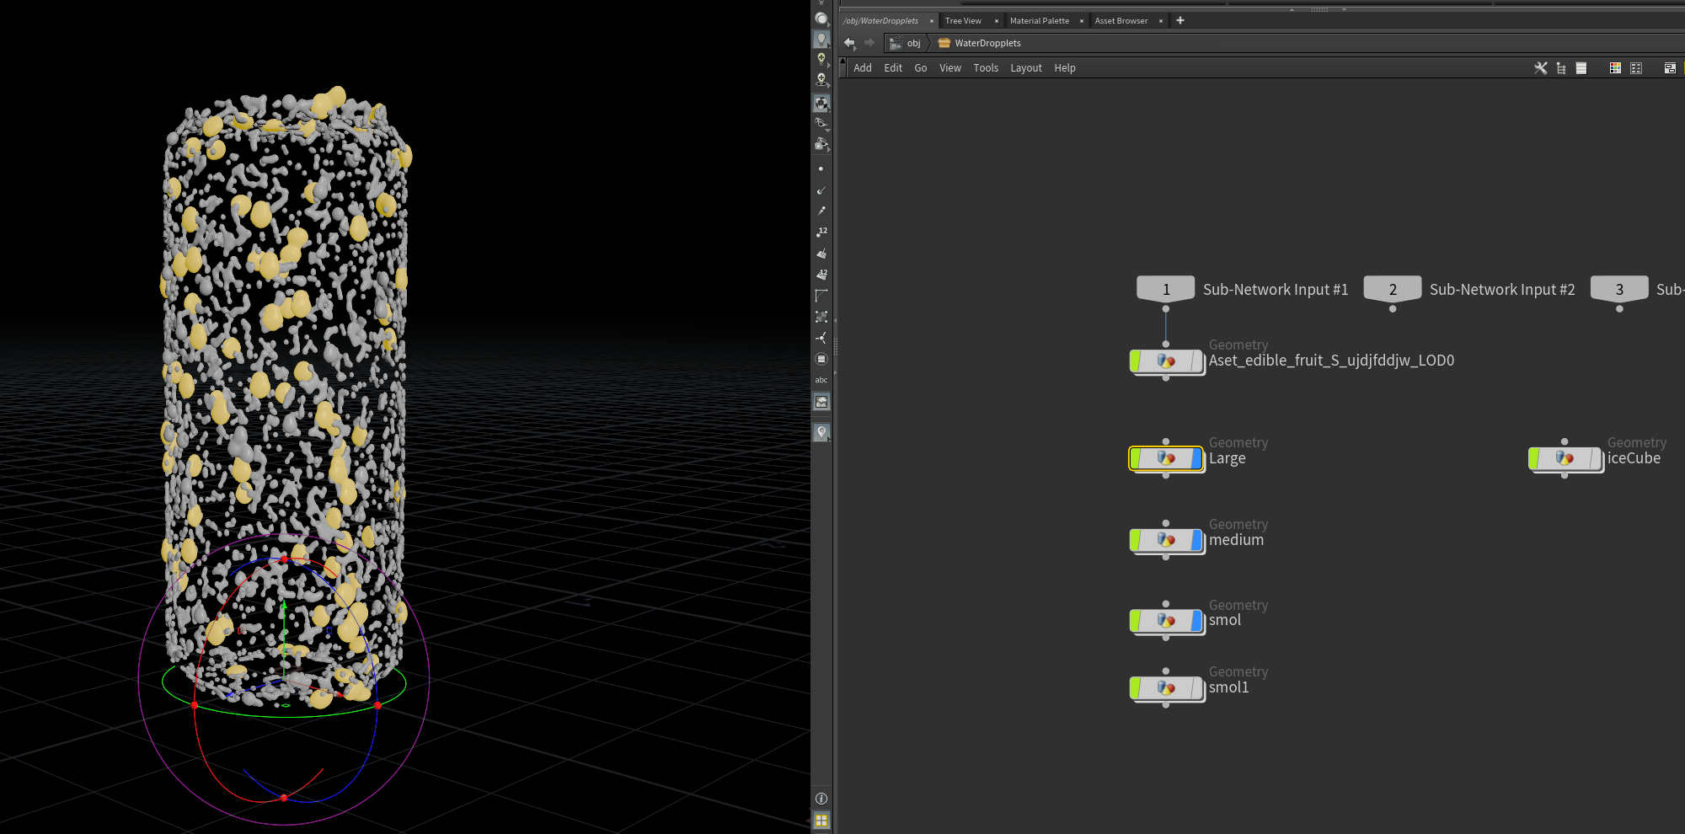Toggle display point trails icon

(x=821, y=211)
